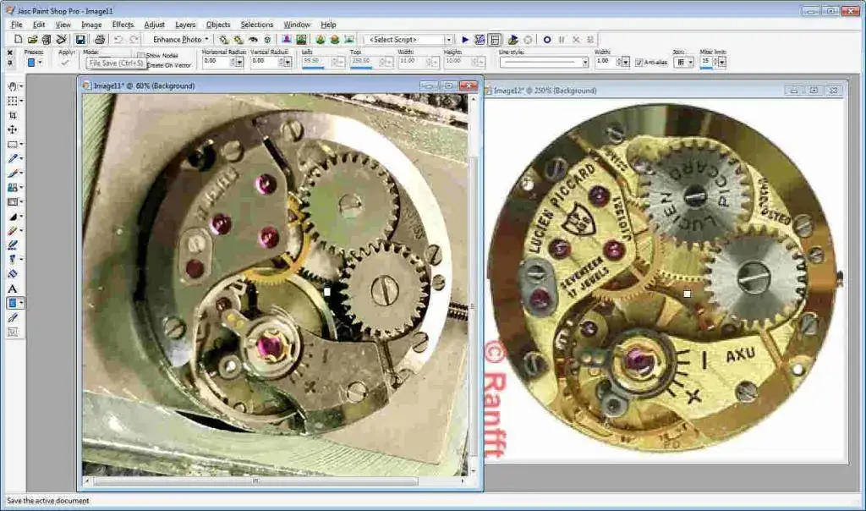Open the Miter limit dropdown arrow
866x511 pixels.
[x=722, y=63]
